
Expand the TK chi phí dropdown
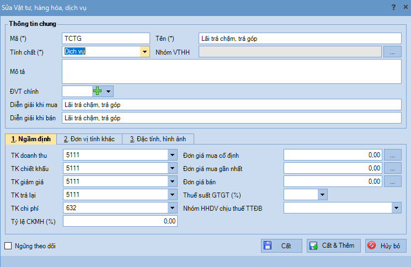[172, 207]
